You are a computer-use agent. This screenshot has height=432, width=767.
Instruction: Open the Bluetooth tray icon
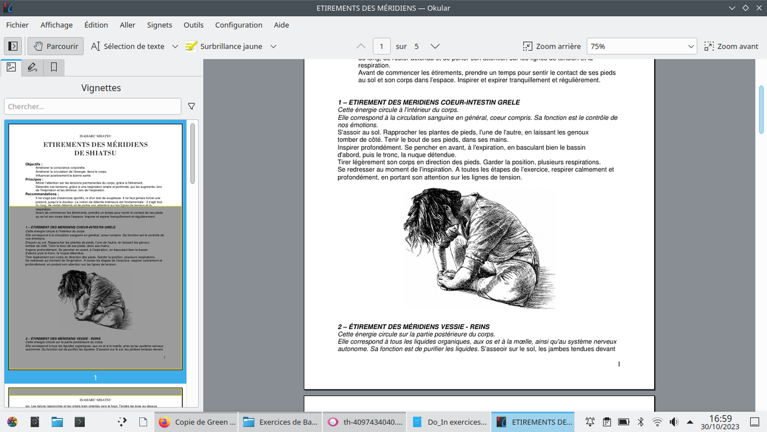(x=640, y=422)
